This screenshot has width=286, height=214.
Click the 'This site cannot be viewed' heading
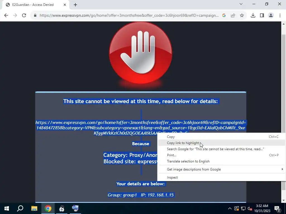coord(141,101)
